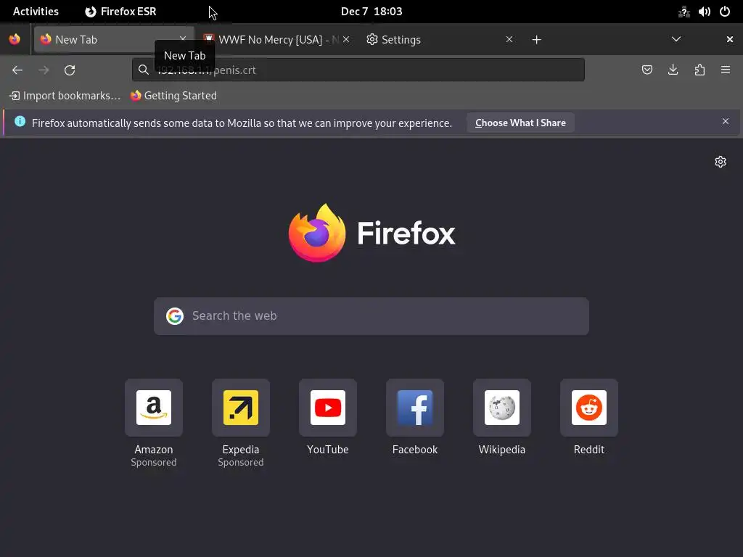The image size is (743, 557).
Task: Click the Firefox View icon left of tabs
Action: pos(15,39)
